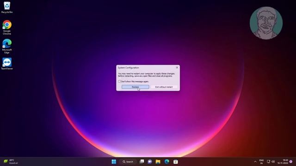Open the Recycle Bin desktop icon
This screenshot has height=166, width=296.
[7, 7]
